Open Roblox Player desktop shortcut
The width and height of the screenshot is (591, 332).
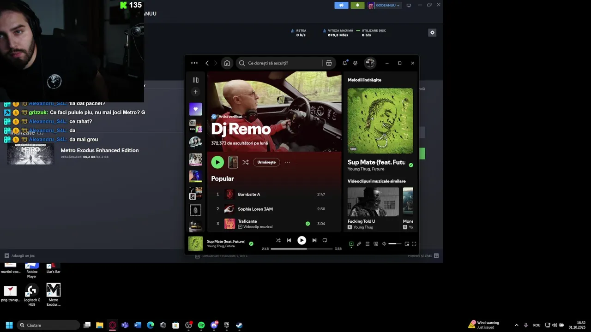[x=32, y=270]
